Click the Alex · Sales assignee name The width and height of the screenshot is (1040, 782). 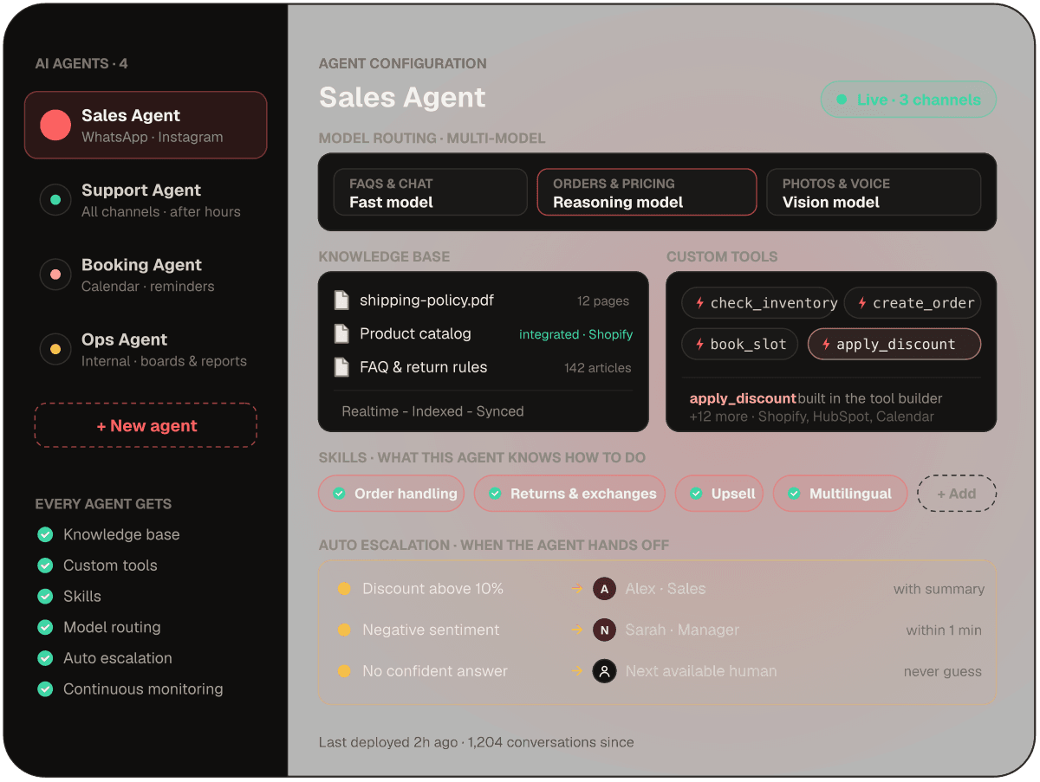pos(666,589)
